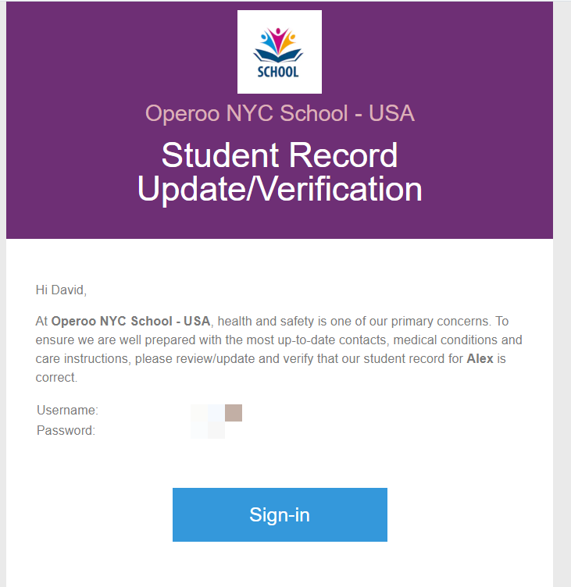Click the word correct ending the paragraph
Screen dimensions: 571x587
(55, 377)
